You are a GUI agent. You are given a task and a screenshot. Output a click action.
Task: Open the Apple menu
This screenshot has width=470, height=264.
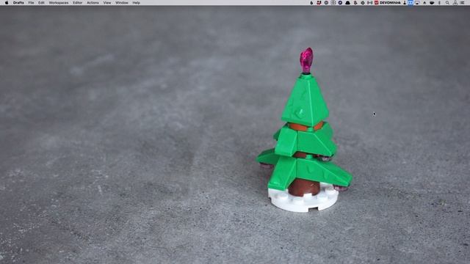7,3
